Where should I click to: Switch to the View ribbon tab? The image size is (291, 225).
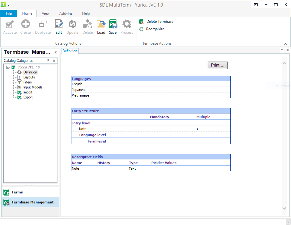(46, 13)
